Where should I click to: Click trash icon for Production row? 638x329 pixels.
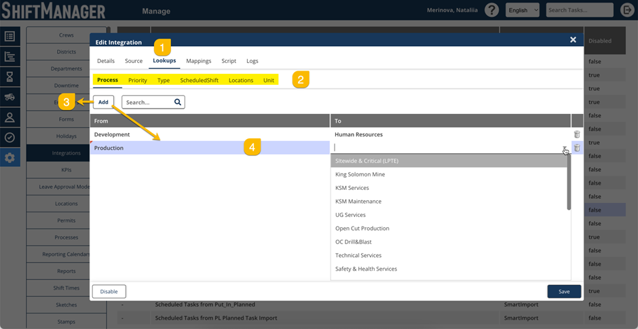(577, 147)
